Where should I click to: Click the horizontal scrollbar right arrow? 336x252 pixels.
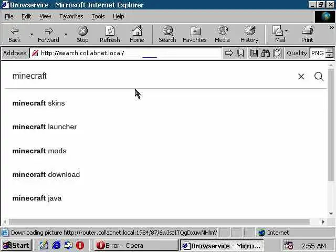[x=323, y=222]
